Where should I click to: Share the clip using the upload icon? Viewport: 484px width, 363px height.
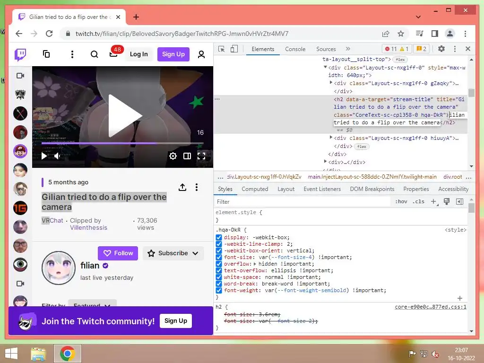point(182,187)
